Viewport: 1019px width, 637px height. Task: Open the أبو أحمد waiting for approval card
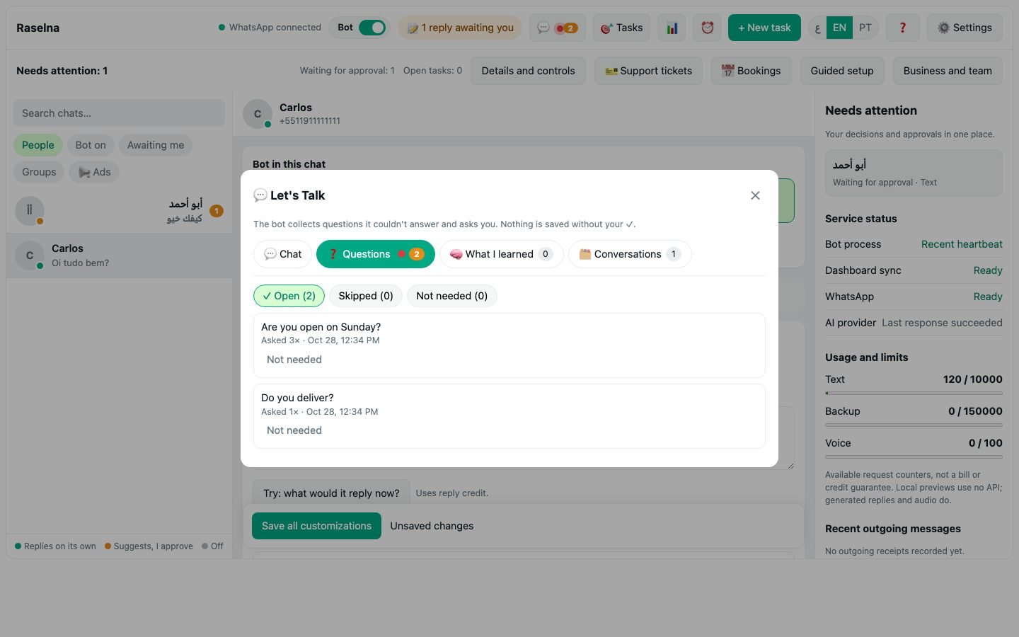pyautogui.click(x=914, y=173)
